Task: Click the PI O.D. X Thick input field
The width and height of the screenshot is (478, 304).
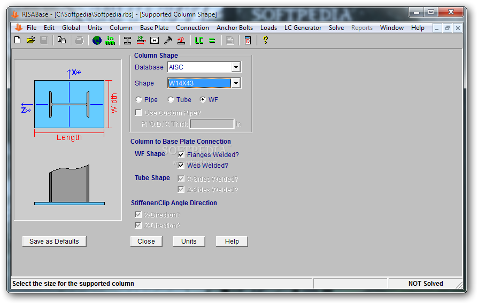Action: pyautogui.click(x=212, y=124)
